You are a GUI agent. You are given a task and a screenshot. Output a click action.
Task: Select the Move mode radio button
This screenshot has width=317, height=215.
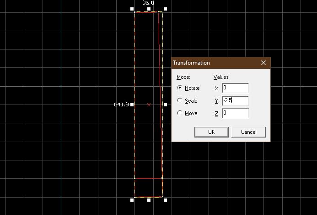tap(179, 113)
